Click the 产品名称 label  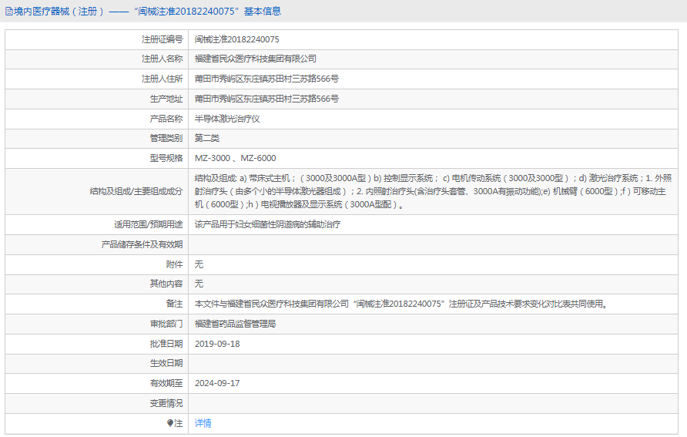(x=166, y=119)
